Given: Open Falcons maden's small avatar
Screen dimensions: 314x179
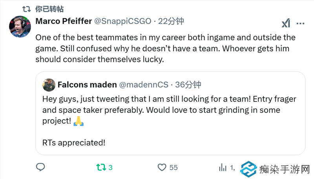Looking at the screenshot, I should pyautogui.click(x=48, y=85).
